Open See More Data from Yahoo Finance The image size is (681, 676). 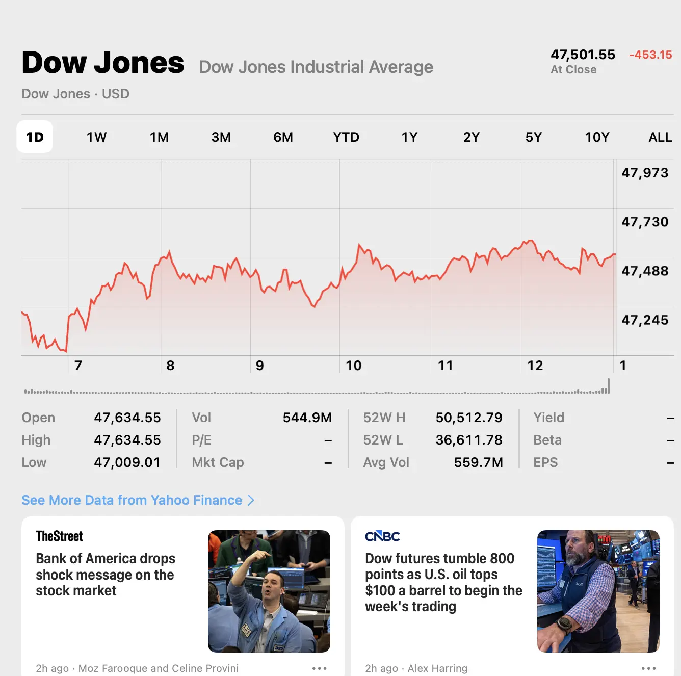130,501
